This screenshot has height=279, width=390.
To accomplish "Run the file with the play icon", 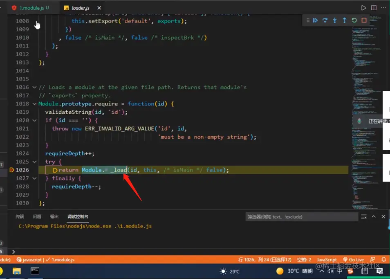I will (363, 8).
